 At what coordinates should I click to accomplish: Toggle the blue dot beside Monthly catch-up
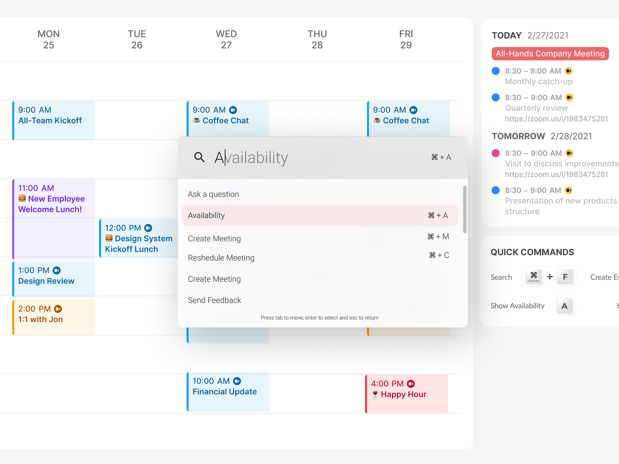click(x=495, y=71)
